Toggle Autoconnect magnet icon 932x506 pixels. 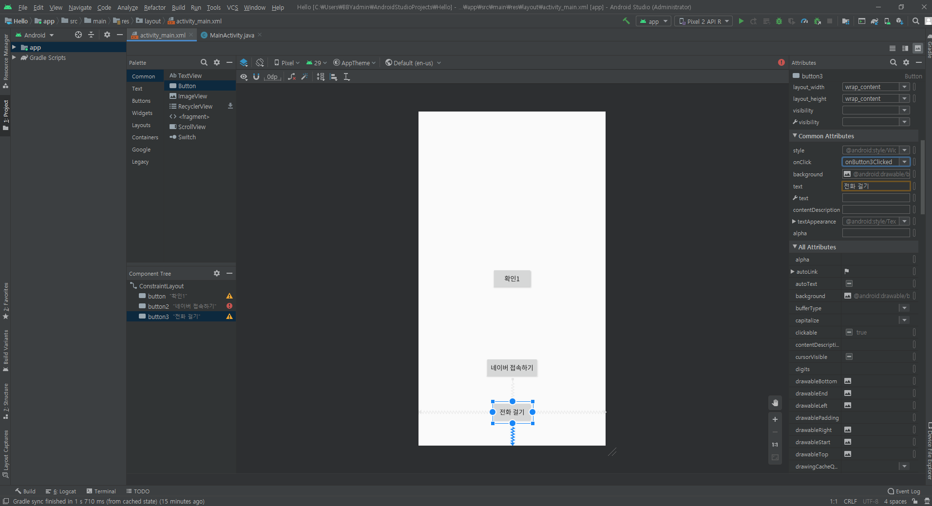pos(256,76)
